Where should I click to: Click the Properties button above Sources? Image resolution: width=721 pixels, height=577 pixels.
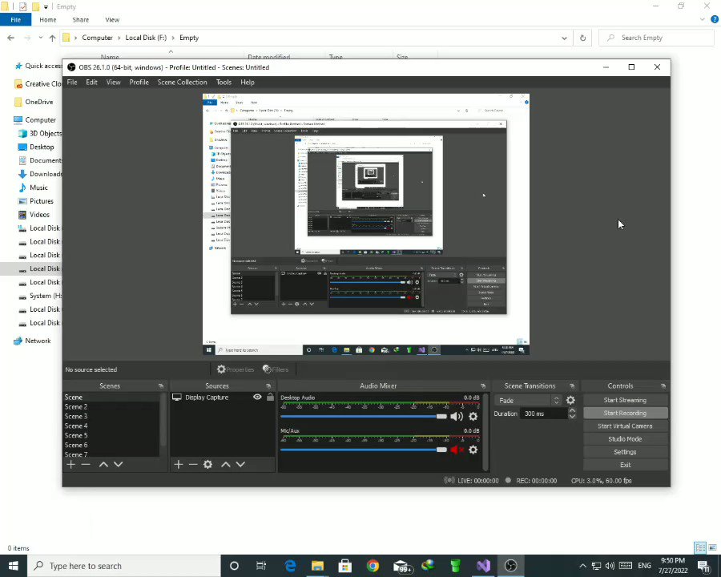236,369
